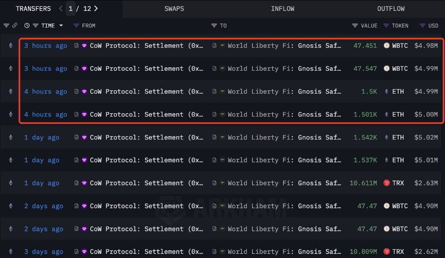The height and width of the screenshot is (258, 445).
Task: Select the value 10.809M
Action: pos(363,252)
